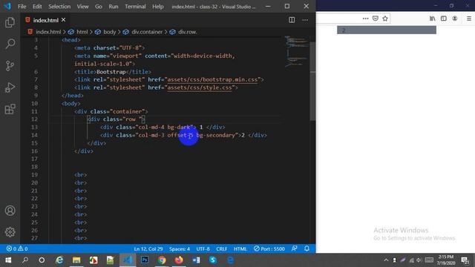This screenshot has width=475, height=267.
Task: Open the Accounts menu in activity bar
Action: point(10,211)
